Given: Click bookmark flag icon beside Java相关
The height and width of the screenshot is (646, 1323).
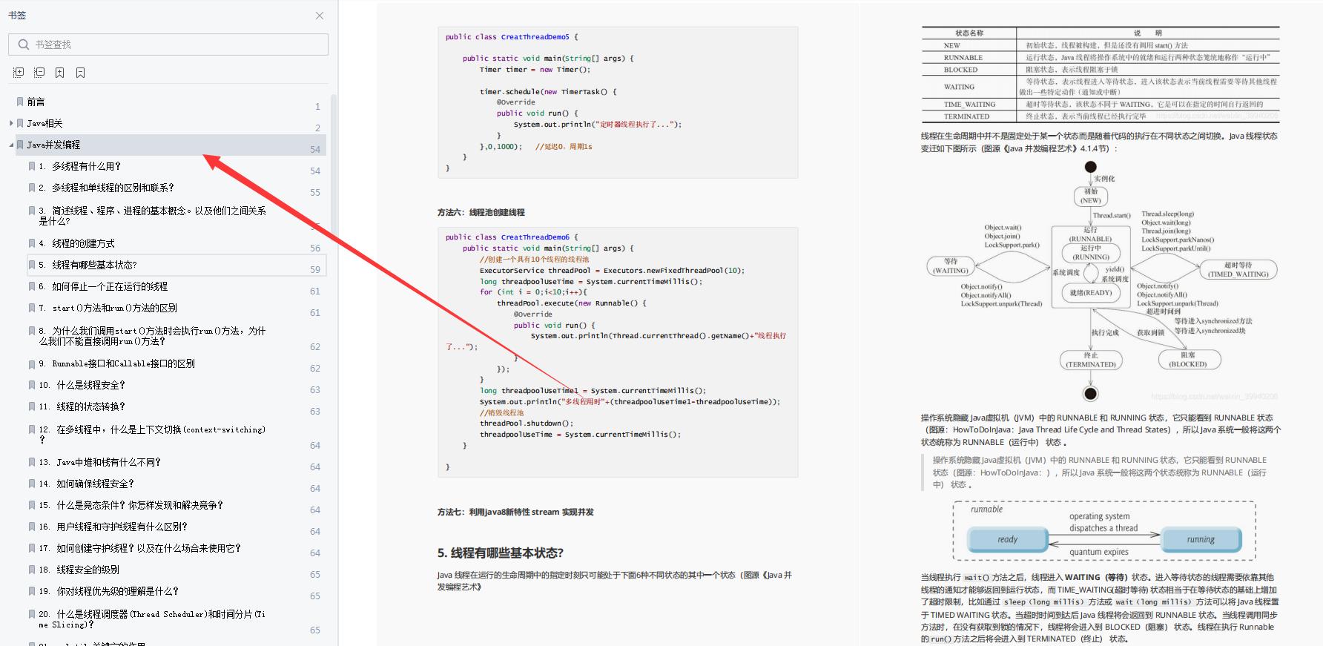Looking at the screenshot, I should 21,123.
